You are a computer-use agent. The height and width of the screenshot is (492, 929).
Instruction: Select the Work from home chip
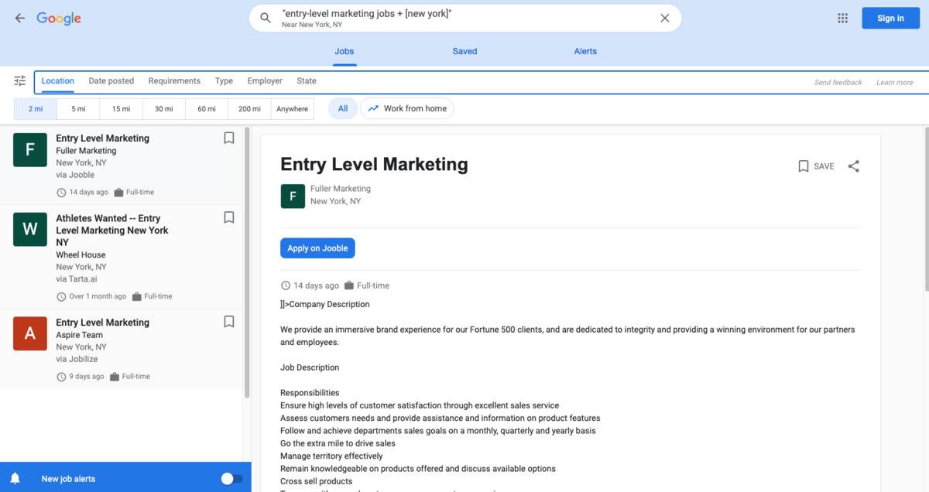pos(406,108)
